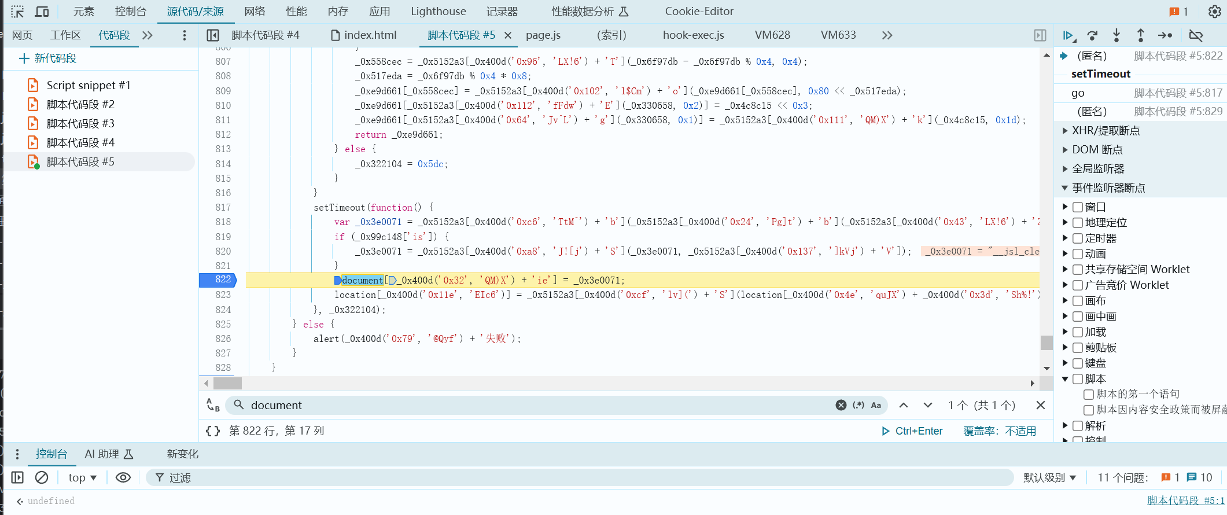Open 脚本代码段 #3 in the snippet list

coord(80,123)
